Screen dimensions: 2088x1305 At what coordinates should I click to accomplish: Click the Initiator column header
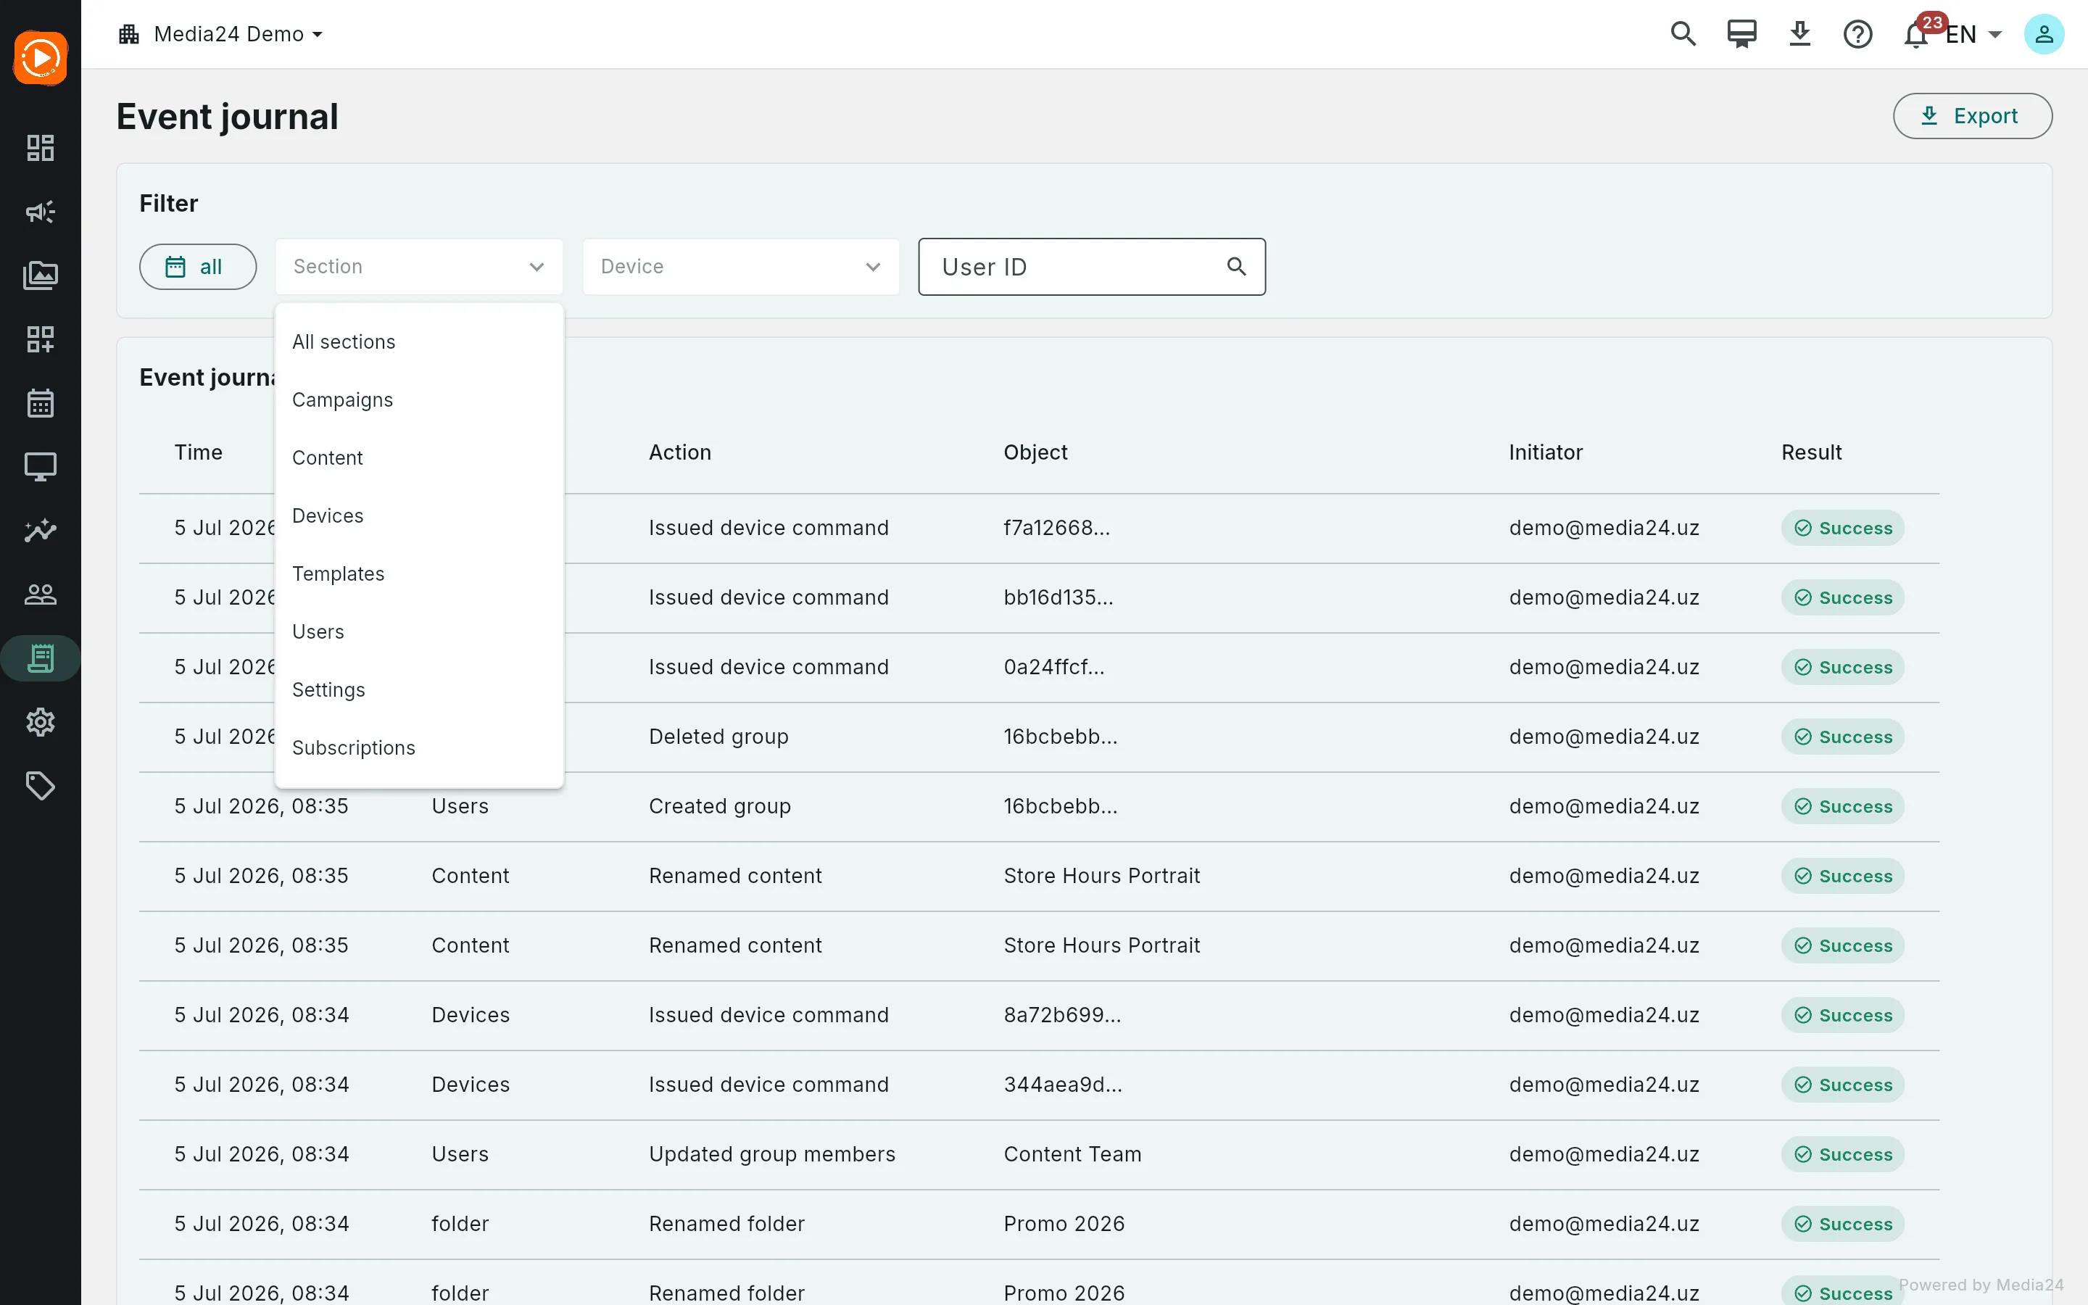point(1545,452)
